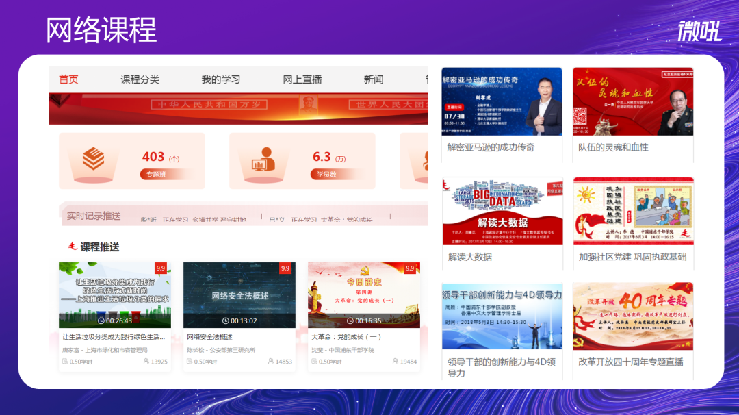Click the 9.9 badge on 今周讲史 thumbnail
Image resolution: width=739 pixels, height=415 pixels.
tap(410, 268)
